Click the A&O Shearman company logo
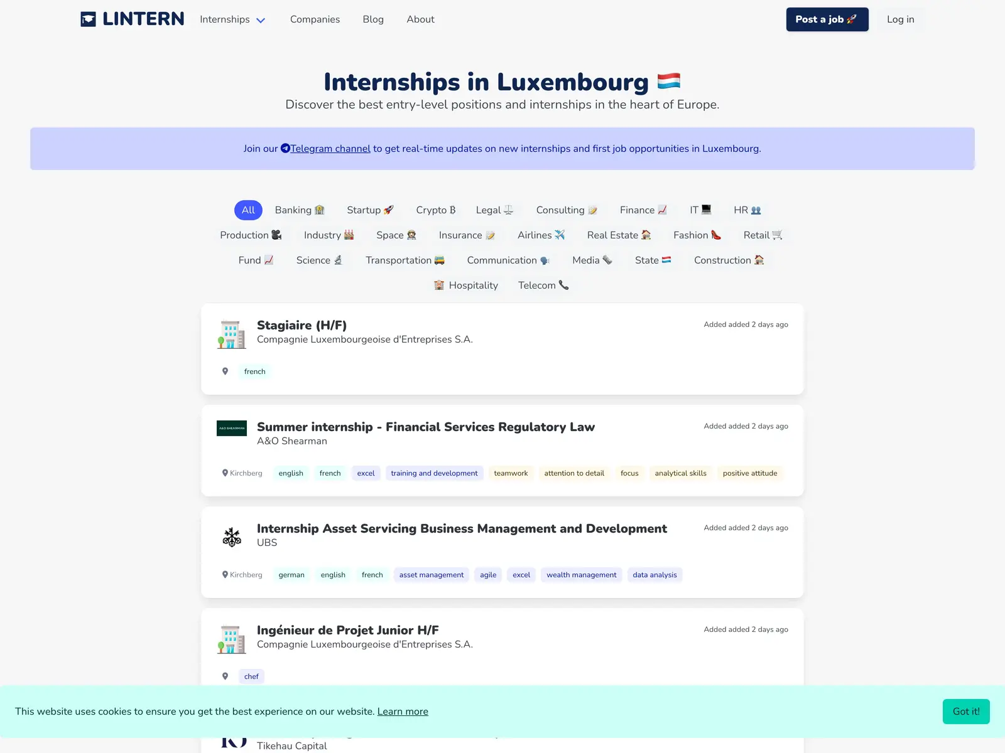The image size is (1005, 753). [232, 428]
